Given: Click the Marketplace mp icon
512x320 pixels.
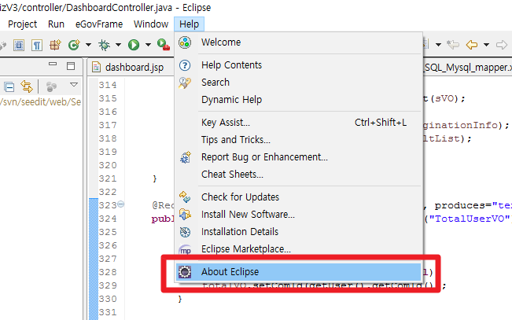Looking at the screenshot, I should point(185,250).
